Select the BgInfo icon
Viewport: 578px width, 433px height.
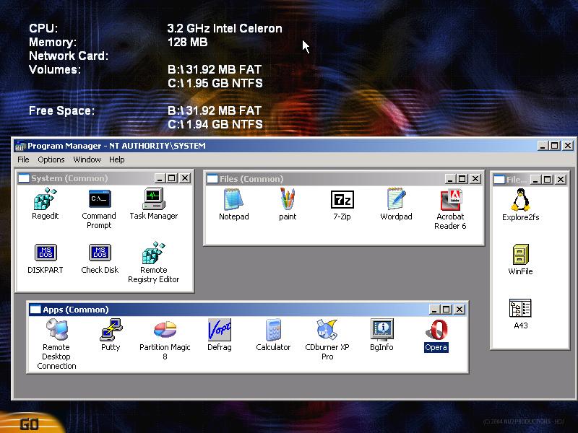382,330
